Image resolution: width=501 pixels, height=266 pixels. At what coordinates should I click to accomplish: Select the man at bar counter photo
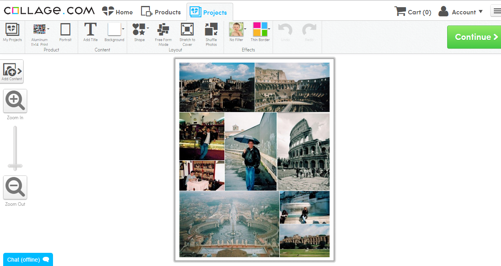(x=202, y=136)
